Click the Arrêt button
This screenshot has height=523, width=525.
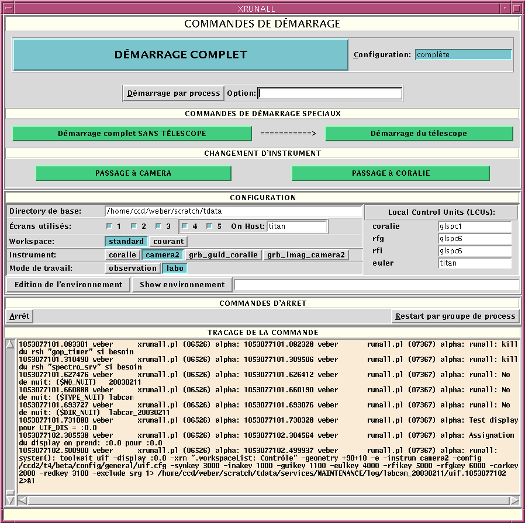[x=19, y=316]
